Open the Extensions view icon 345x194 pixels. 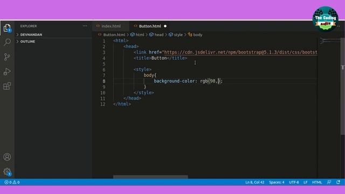[x=7, y=86]
